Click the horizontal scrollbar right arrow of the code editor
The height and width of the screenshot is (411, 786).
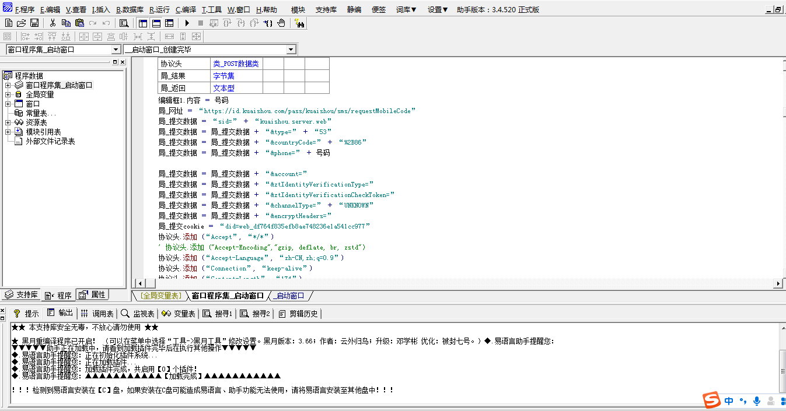pos(778,283)
